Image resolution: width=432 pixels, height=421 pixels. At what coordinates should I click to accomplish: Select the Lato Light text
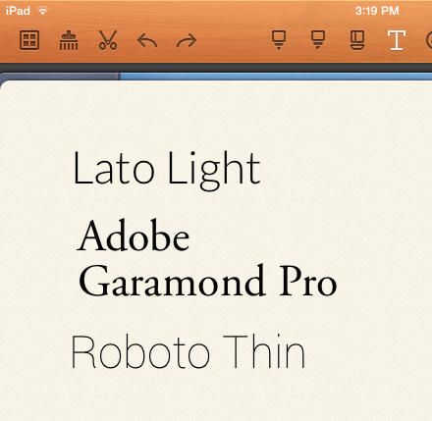click(167, 171)
